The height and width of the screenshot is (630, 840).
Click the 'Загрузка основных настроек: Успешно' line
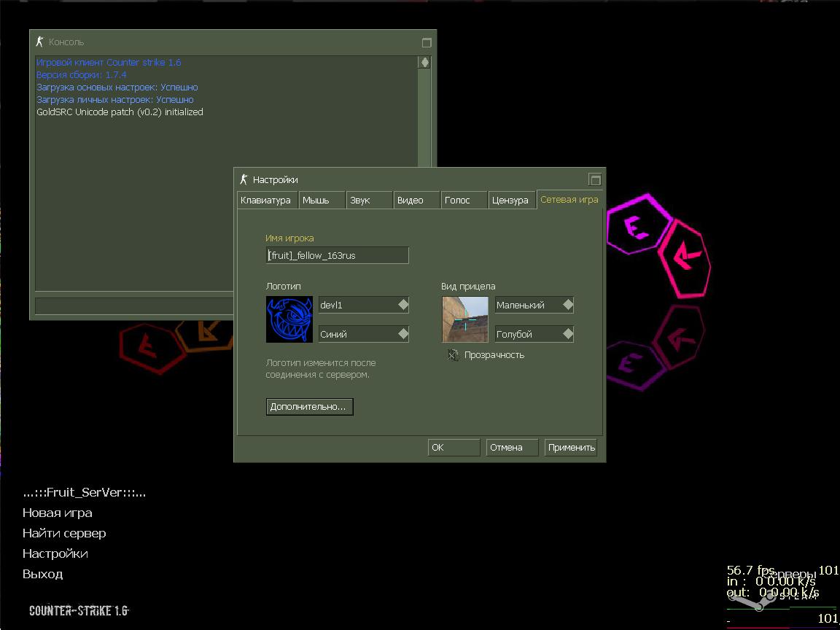[x=117, y=87]
